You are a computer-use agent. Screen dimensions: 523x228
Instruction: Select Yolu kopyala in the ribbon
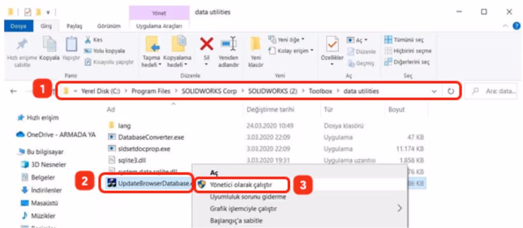[x=104, y=51]
